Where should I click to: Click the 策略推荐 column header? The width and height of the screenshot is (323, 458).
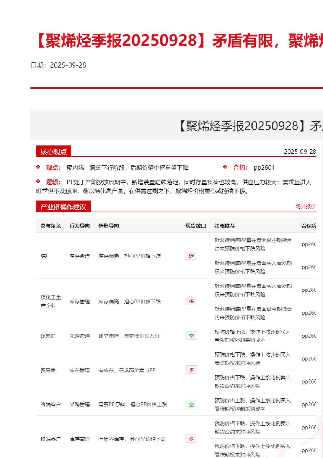click(225, 226)
